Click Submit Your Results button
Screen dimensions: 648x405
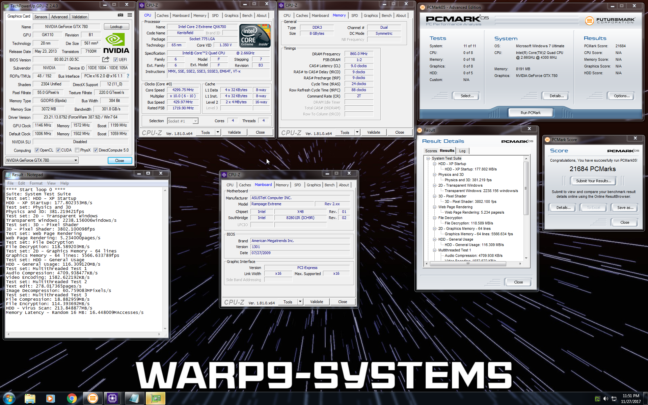[593, 181]
